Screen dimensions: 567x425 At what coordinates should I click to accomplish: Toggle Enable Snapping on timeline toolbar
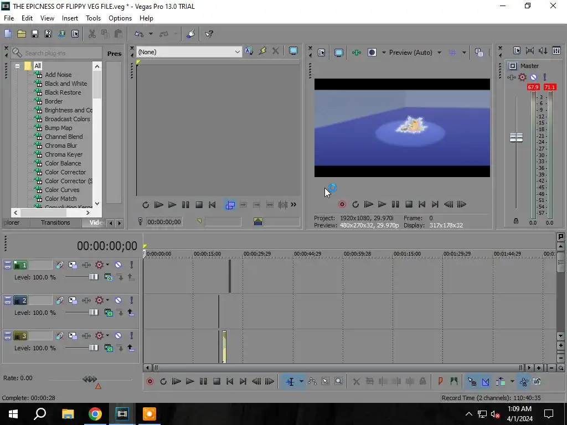tap(472, 381)
